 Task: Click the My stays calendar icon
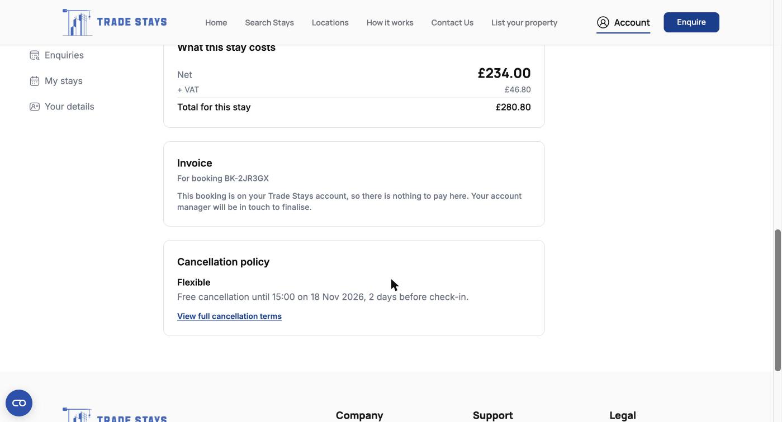click(35, 81)
